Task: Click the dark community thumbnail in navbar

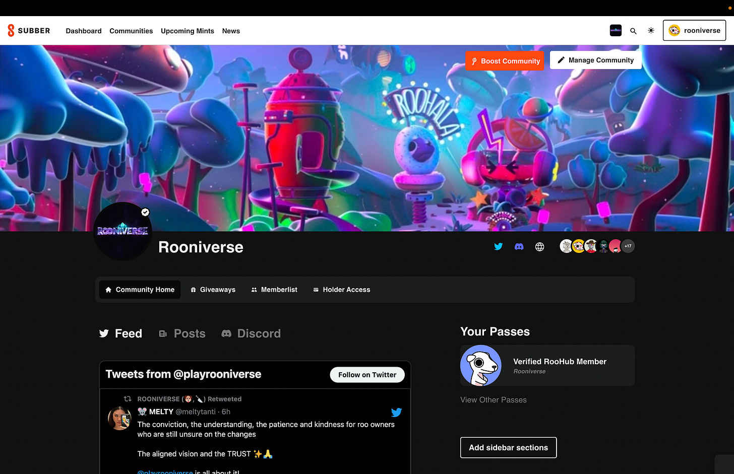Action: [x=616, y=30]
